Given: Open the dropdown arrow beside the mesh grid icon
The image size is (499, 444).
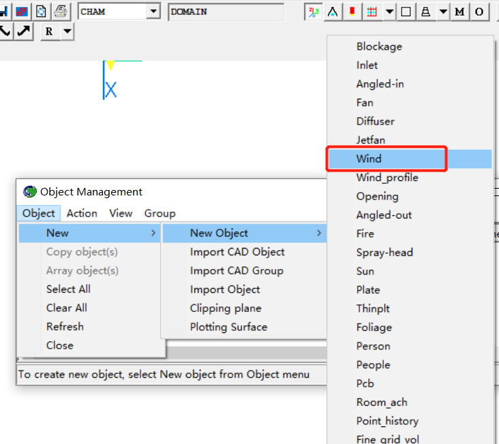Looking at the screenshot, I should (389, 12).
